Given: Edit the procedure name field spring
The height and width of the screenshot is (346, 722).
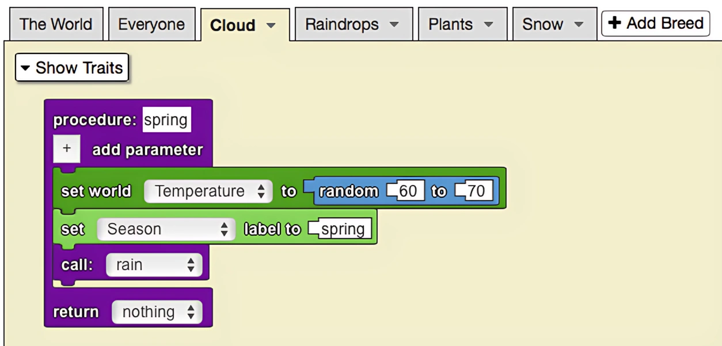Looking at the screenshot, I should tap(166, 120).
